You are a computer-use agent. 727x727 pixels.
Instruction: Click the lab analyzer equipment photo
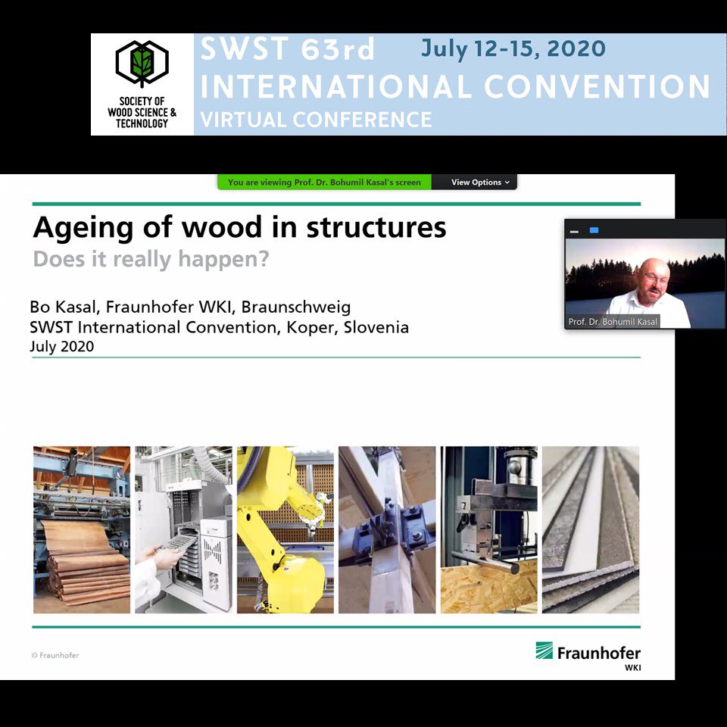point(183,530)
